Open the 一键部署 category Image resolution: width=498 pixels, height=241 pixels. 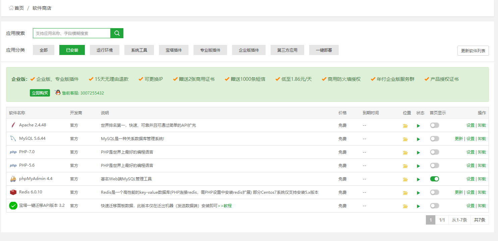(x=324, y=50)
